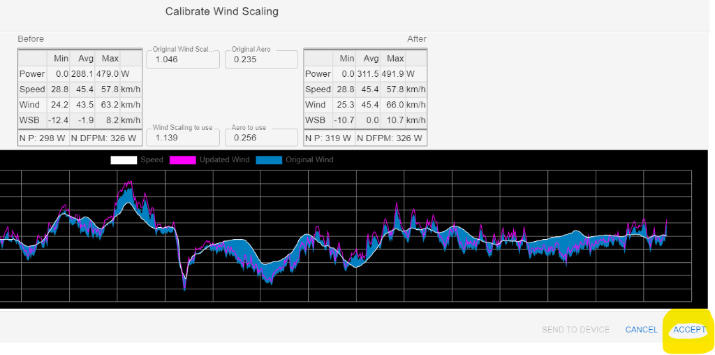Select the Original Wind Scaling field
This screenshot has height=355, width=715.
pos(182,60)
